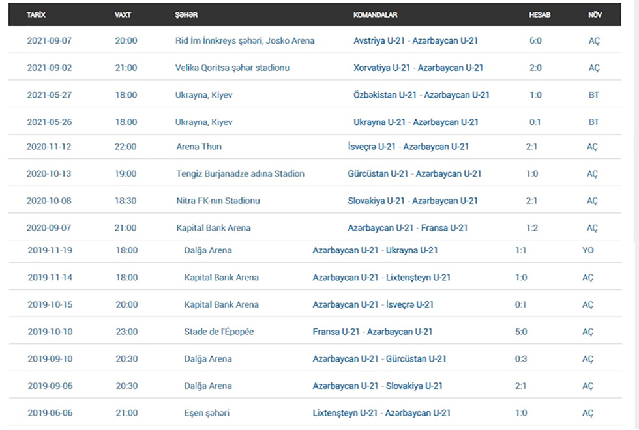Open Slovakiya U-21 - Azərbaycan U-21 fixture
The image size is (639, 430).
click(412, 201)
